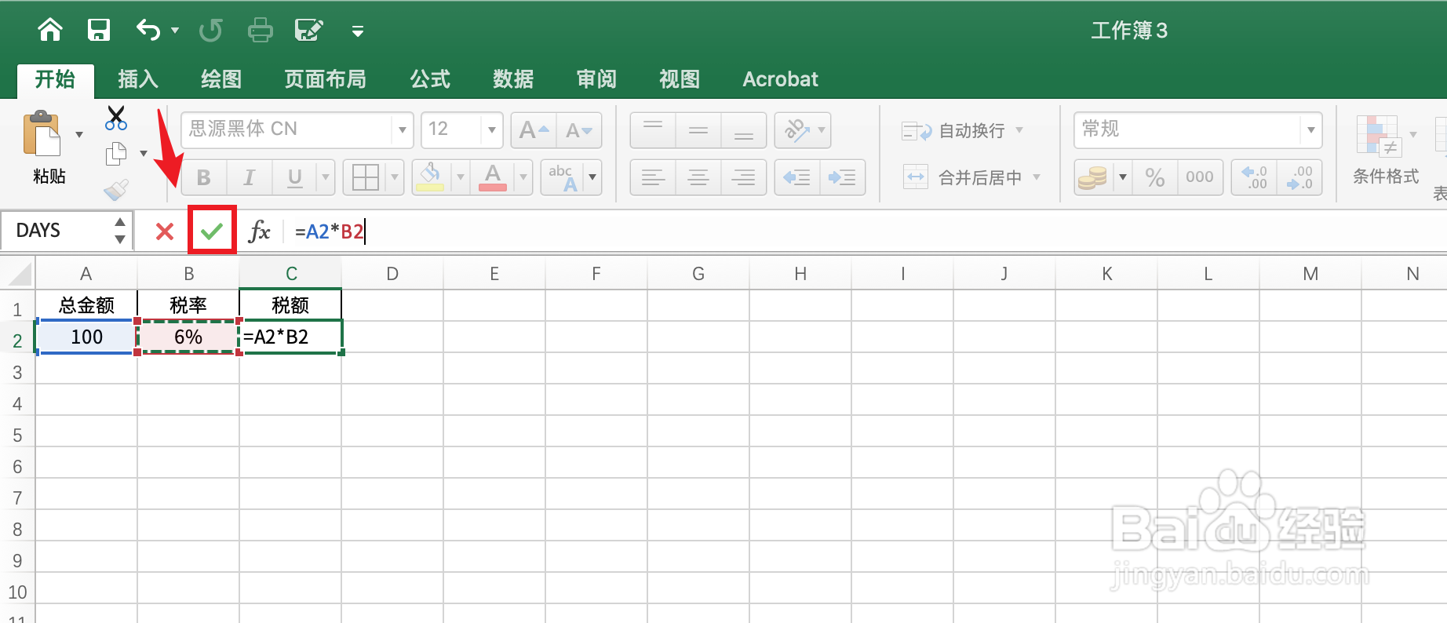The image size is (1447, 623).
Task: Increase font size with larger A
Action: (x=534, y=130)
